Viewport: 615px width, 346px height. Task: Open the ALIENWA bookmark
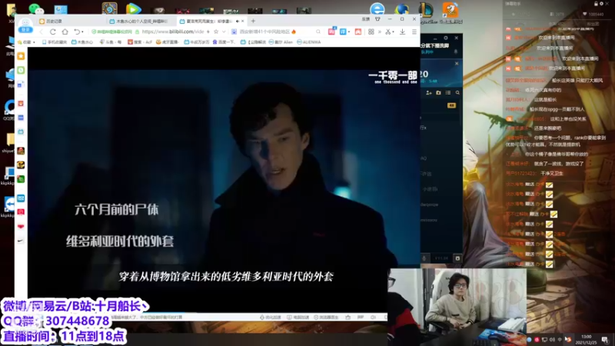tap(309, 42)
